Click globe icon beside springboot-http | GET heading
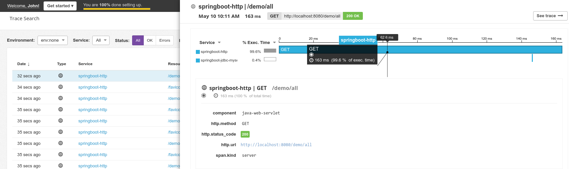 tap(204, 88)
